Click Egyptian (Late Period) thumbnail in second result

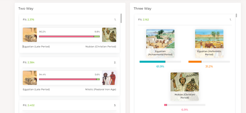[30, 78]
